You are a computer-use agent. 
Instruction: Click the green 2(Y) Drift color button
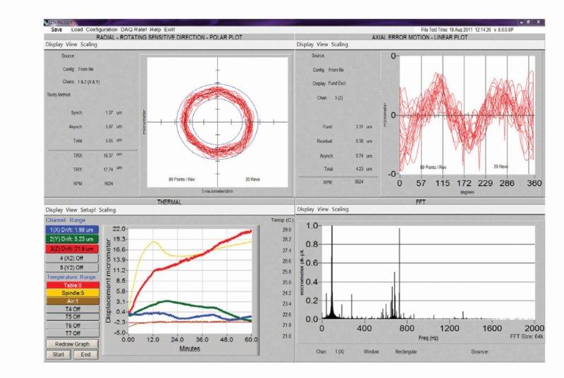[x=71, y=239]
